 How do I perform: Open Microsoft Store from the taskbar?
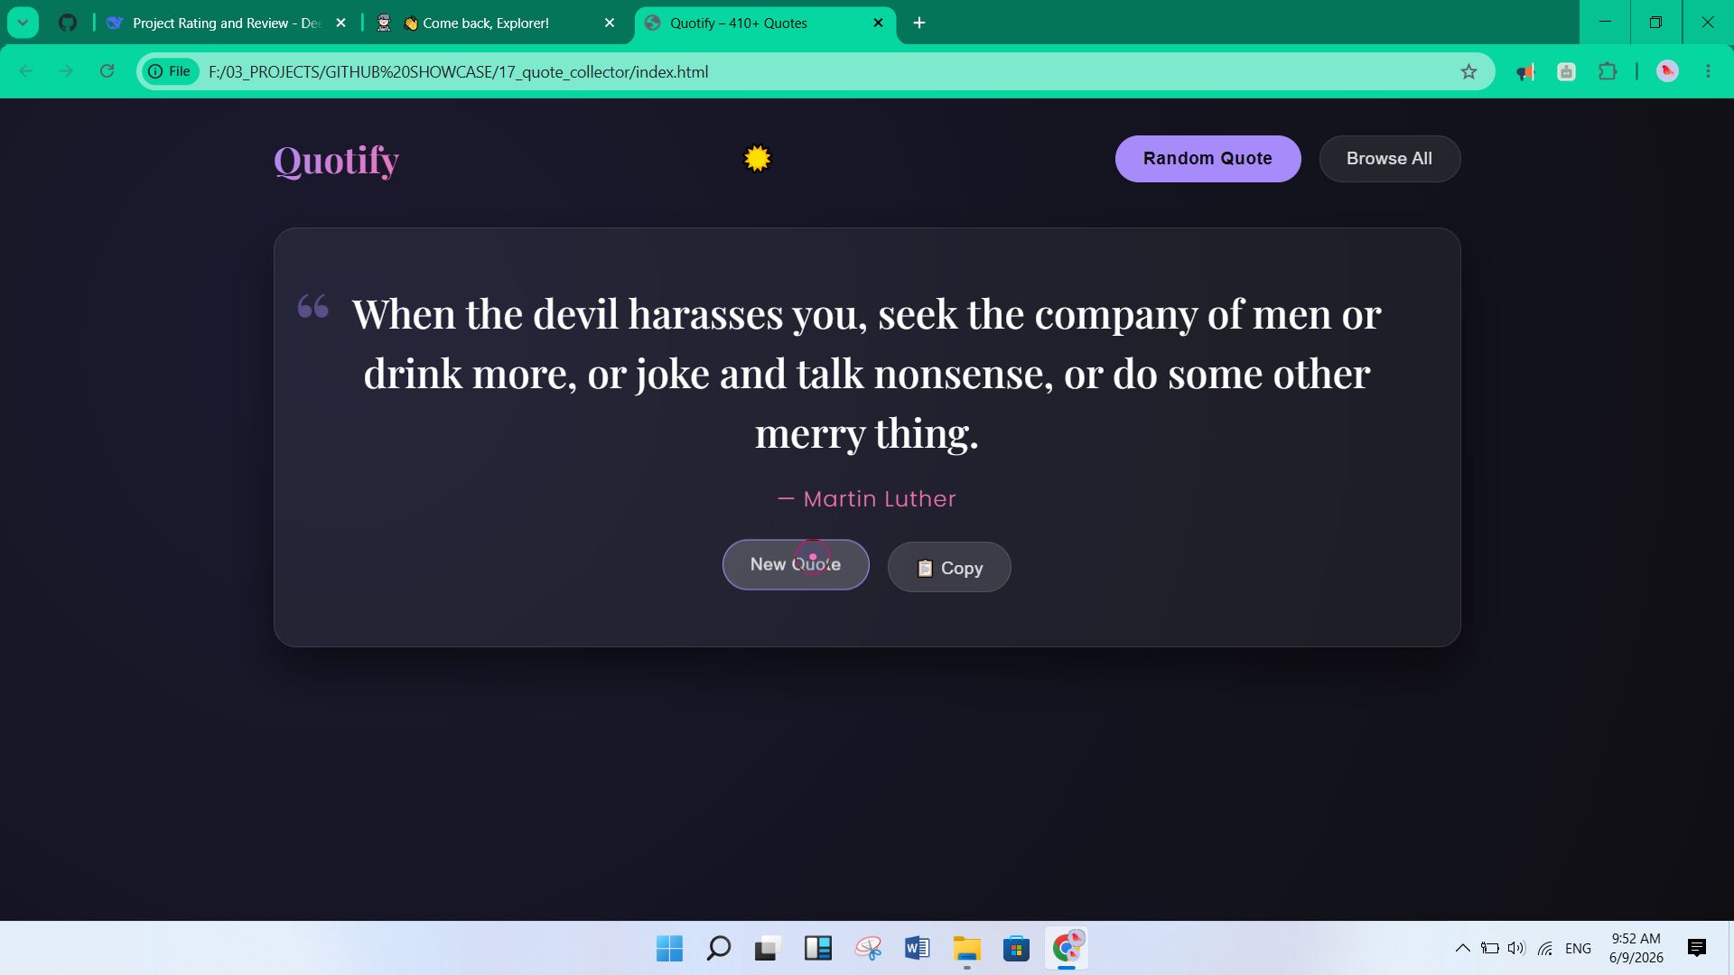[1016, 949]
